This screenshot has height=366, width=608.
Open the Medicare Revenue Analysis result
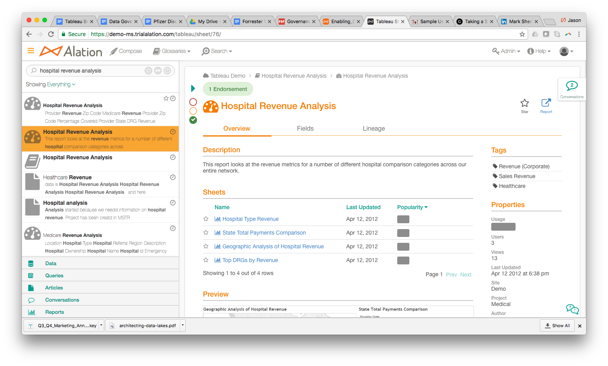[100, 240]
